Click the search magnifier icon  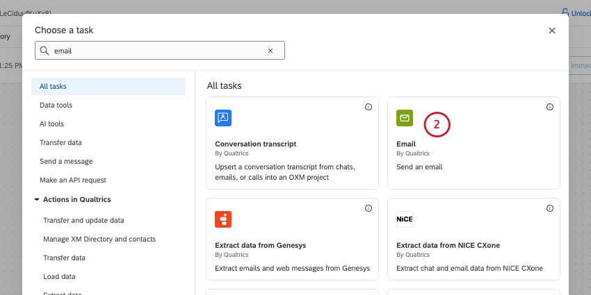pos(44,51)
